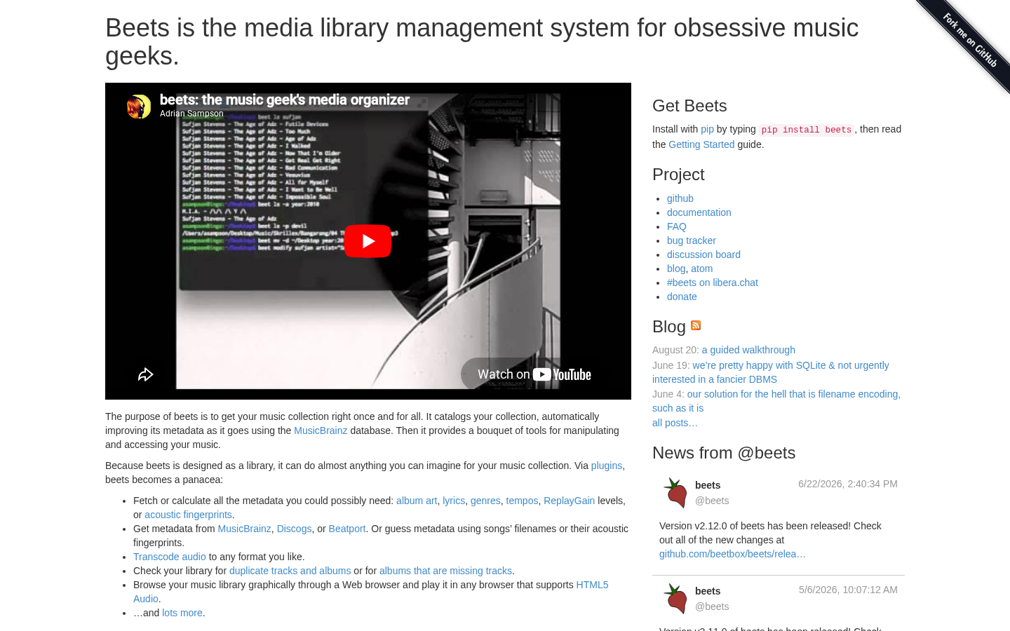Open Adrian Sampson channel avatar icon
Viewport: 1010px width, 631px height.
click(x=139, y=107)
